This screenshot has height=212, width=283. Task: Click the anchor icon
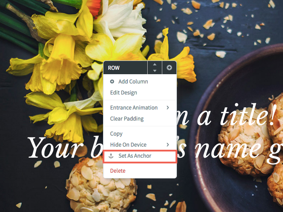[x=111, y=156]
